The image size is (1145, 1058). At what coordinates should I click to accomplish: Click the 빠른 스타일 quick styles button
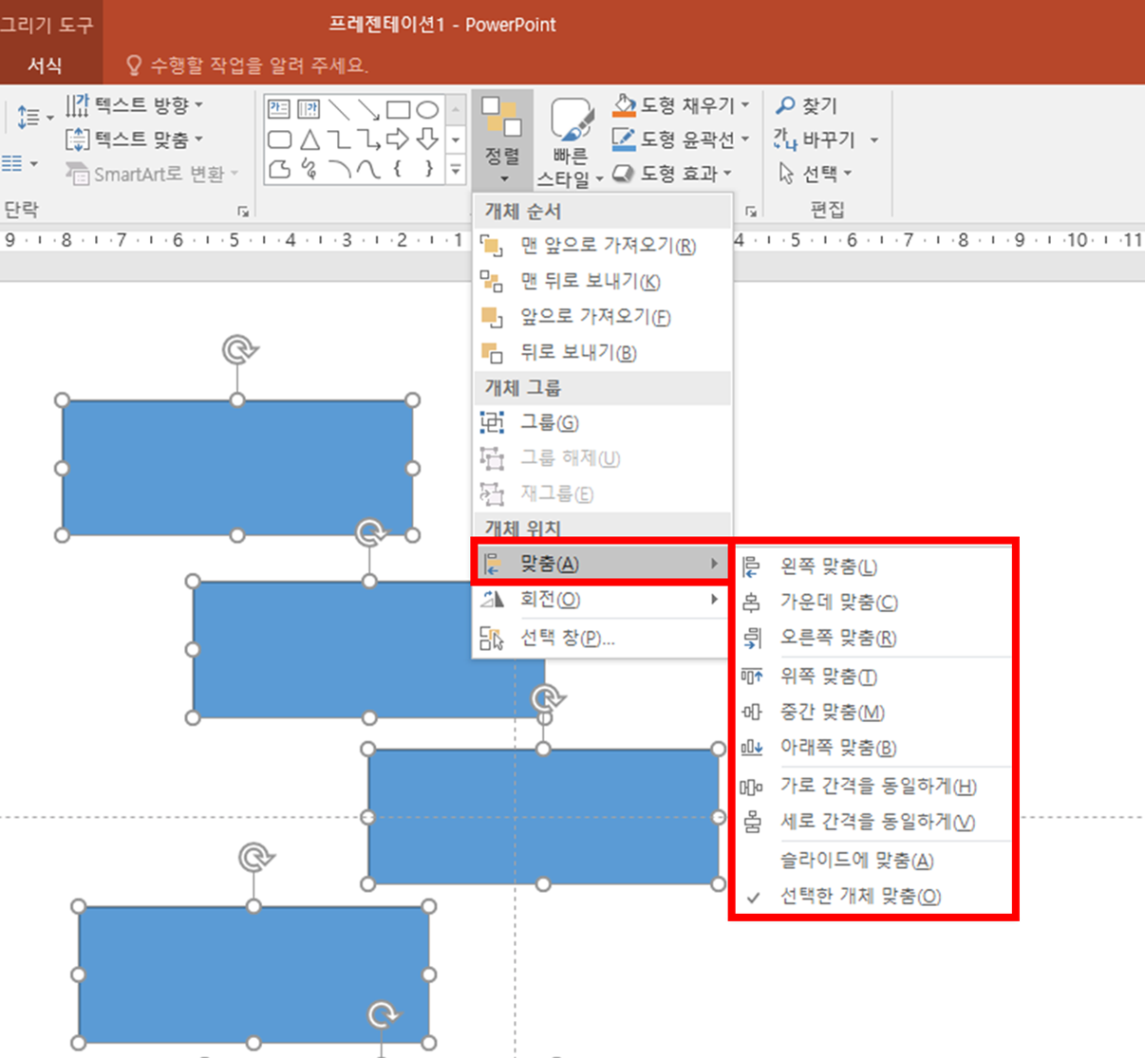[x=570, y=142]
